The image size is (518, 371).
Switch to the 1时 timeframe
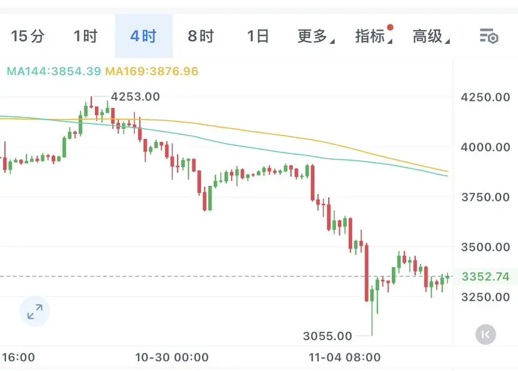pyautogui.click(x=86, y=36)
